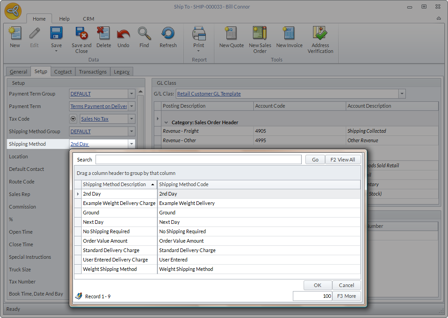Collapse the Sales Order Header category
The image size is (448, 318).
[166, 122]
